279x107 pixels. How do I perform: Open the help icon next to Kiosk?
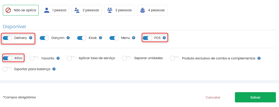click(101, 38)
